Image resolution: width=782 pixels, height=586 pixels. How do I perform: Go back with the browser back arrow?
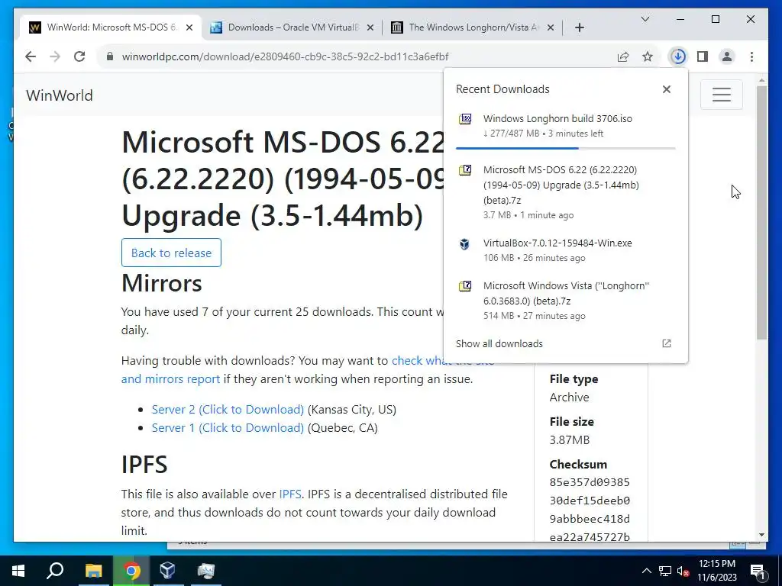tap(31, 56)
